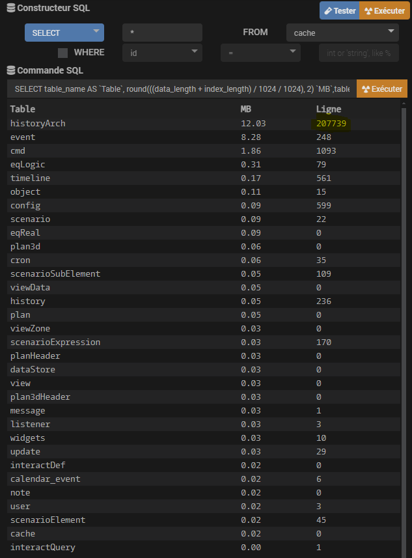Click the Table column header
Viewport: 412px width, 558px height.
(x=23, y=109)
